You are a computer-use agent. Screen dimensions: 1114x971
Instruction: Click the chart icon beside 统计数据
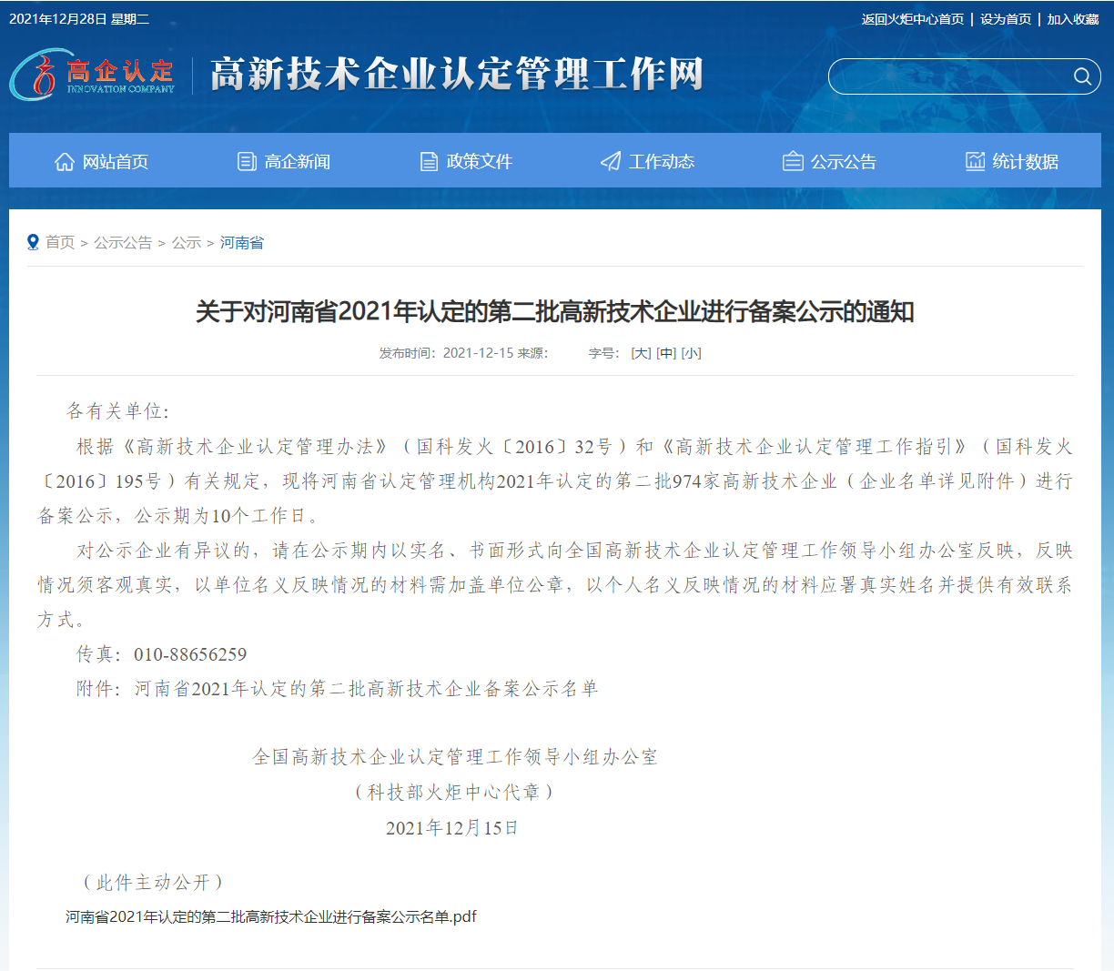click(x=975, y=162)
